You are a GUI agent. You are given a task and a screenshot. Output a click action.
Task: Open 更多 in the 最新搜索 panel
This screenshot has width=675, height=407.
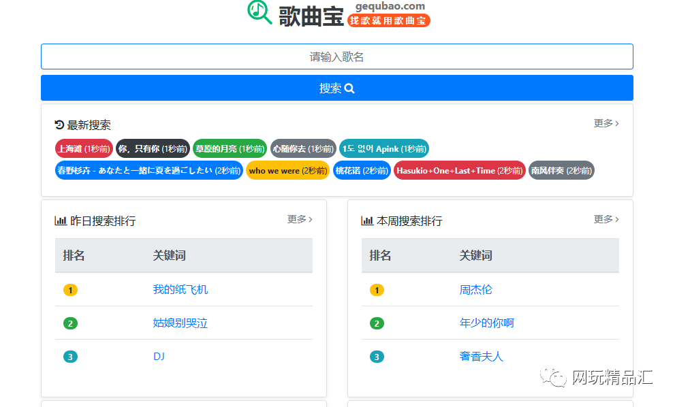[606, 123]
